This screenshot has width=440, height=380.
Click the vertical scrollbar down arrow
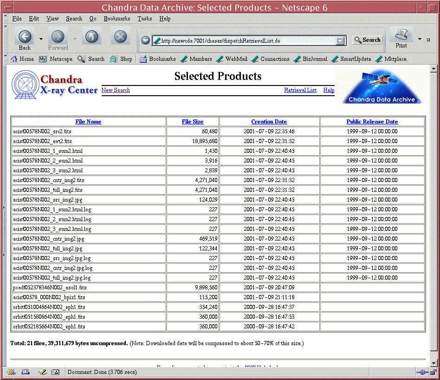coord(434,363)
